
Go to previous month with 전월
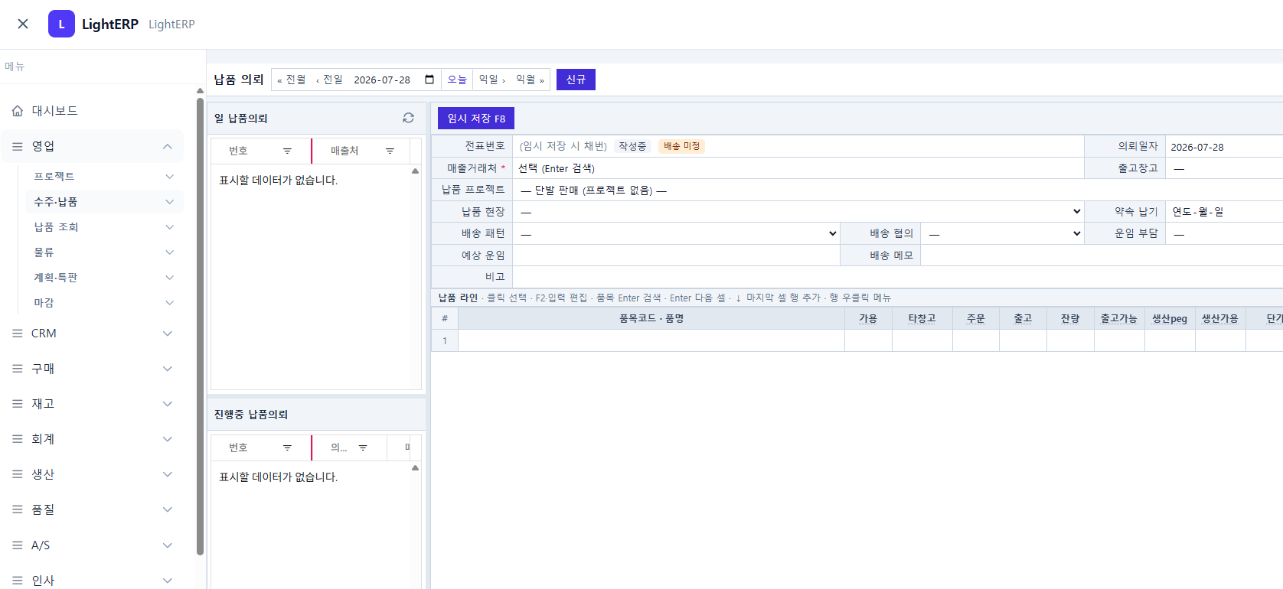pos(292,80)
